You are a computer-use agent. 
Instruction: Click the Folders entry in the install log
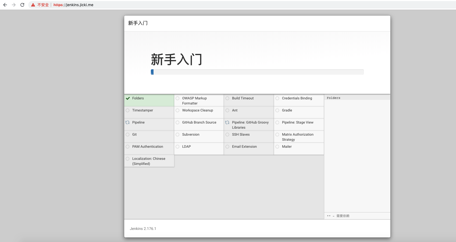[x=333, y=98]
